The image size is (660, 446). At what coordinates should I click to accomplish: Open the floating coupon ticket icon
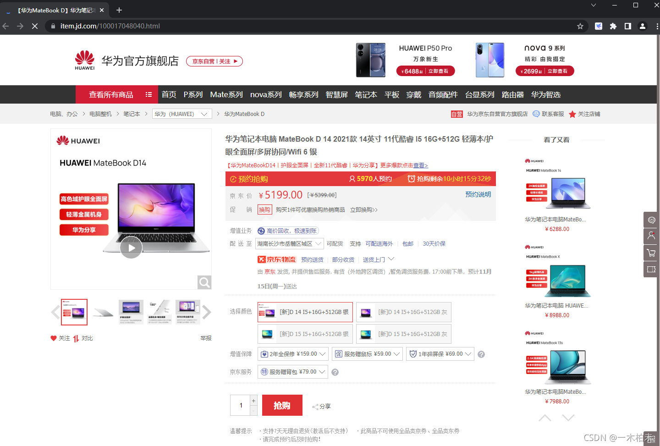tap(651, 269)
